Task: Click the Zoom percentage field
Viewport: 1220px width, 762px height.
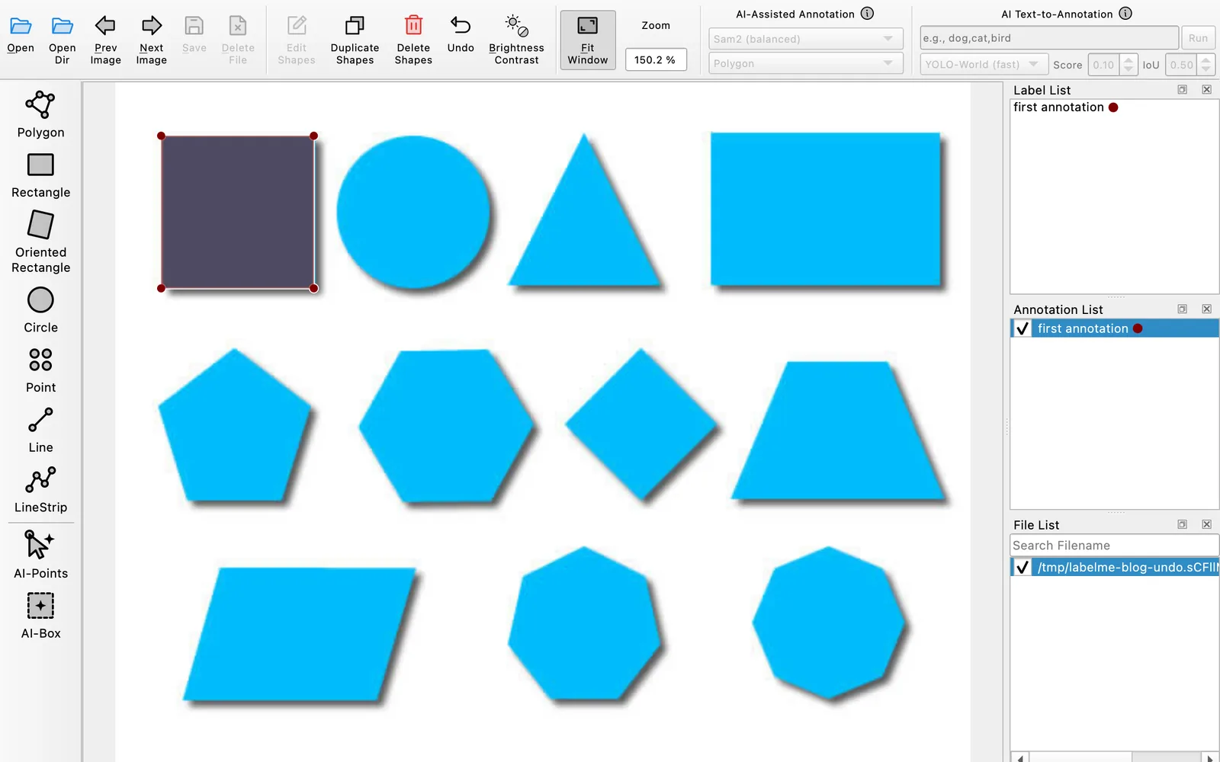Action: click(x=656, y=59)
